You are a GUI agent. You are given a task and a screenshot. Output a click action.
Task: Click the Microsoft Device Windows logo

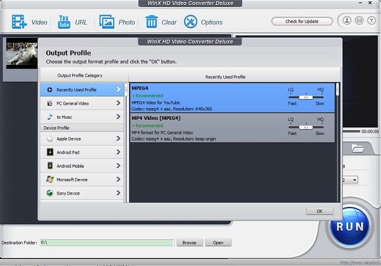50,179
